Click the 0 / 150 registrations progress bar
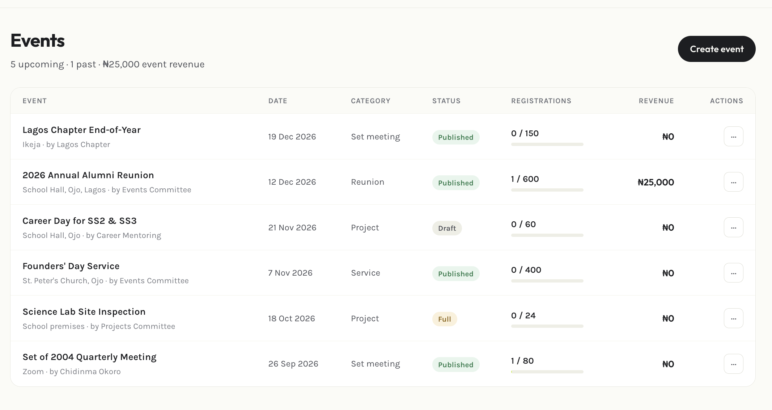772x410 pixels. click(x=547, y=145)
